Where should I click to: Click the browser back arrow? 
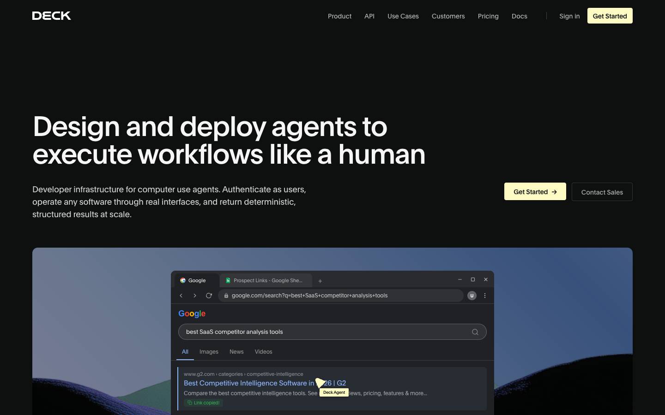tap(181, 296)
